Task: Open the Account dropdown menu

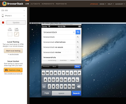Action: coord(120,4)
